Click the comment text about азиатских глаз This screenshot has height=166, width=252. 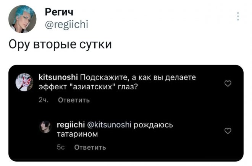coord(117,82)
